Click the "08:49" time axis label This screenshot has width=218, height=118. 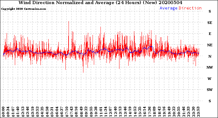(82, 112)
